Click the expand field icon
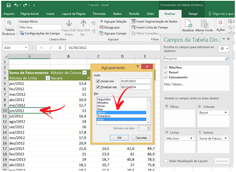The image size is (236, 172). tap(94, 23)
